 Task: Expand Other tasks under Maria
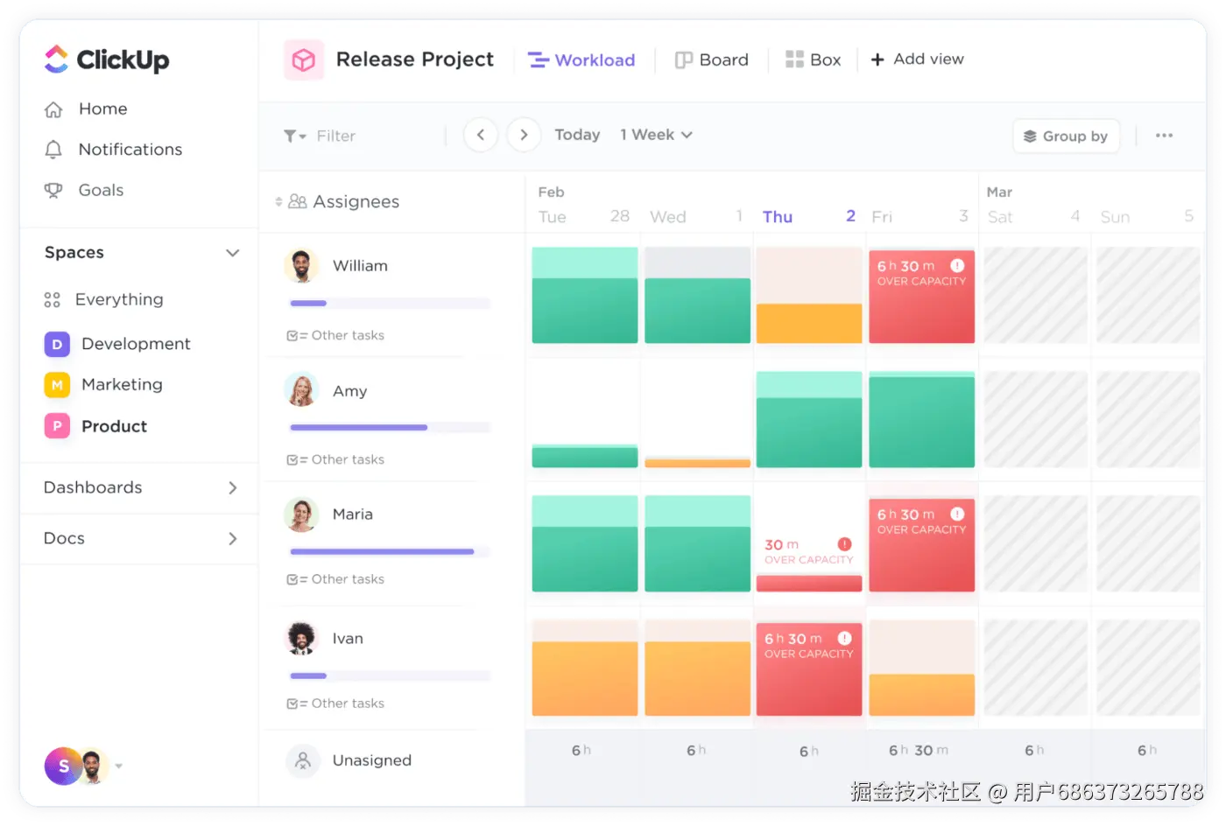335,579
